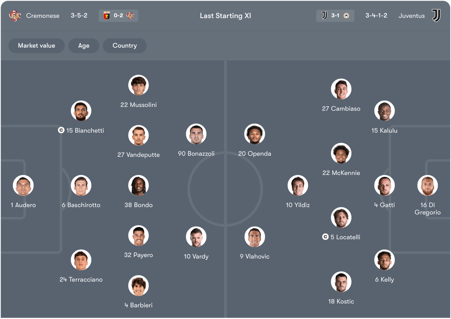Click the Juventus logo at top right
The height and width of the screenshot is (319, 451).
click(436, 16)
